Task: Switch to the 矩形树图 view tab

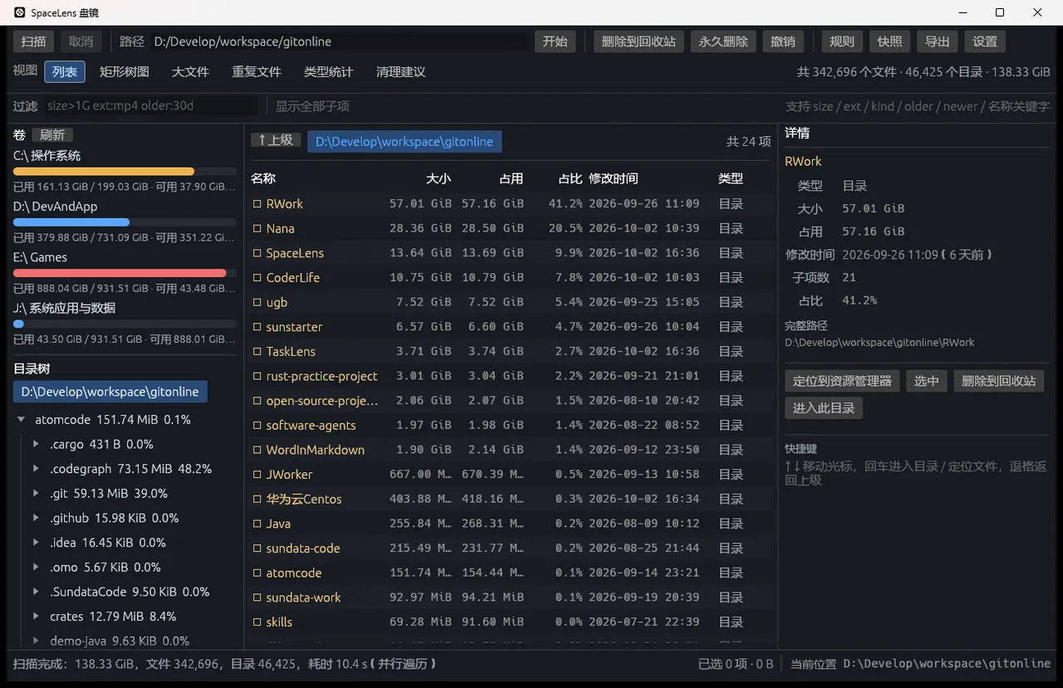Action: click(125, 72)
